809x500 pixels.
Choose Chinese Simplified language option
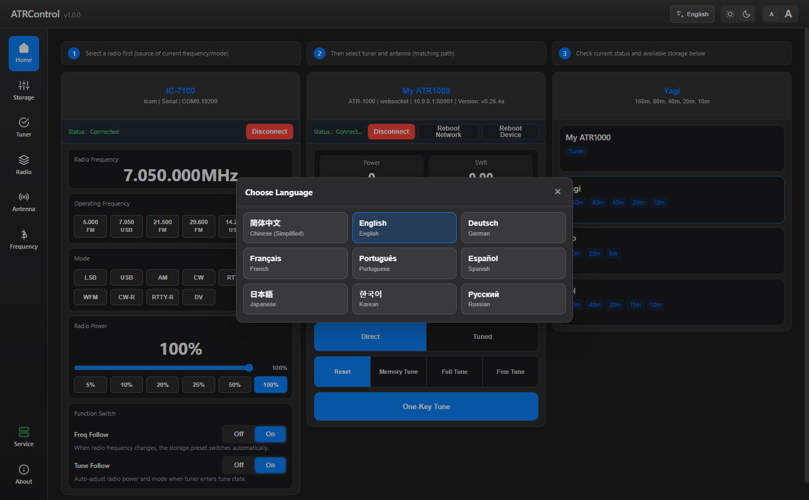click(295, 227)
